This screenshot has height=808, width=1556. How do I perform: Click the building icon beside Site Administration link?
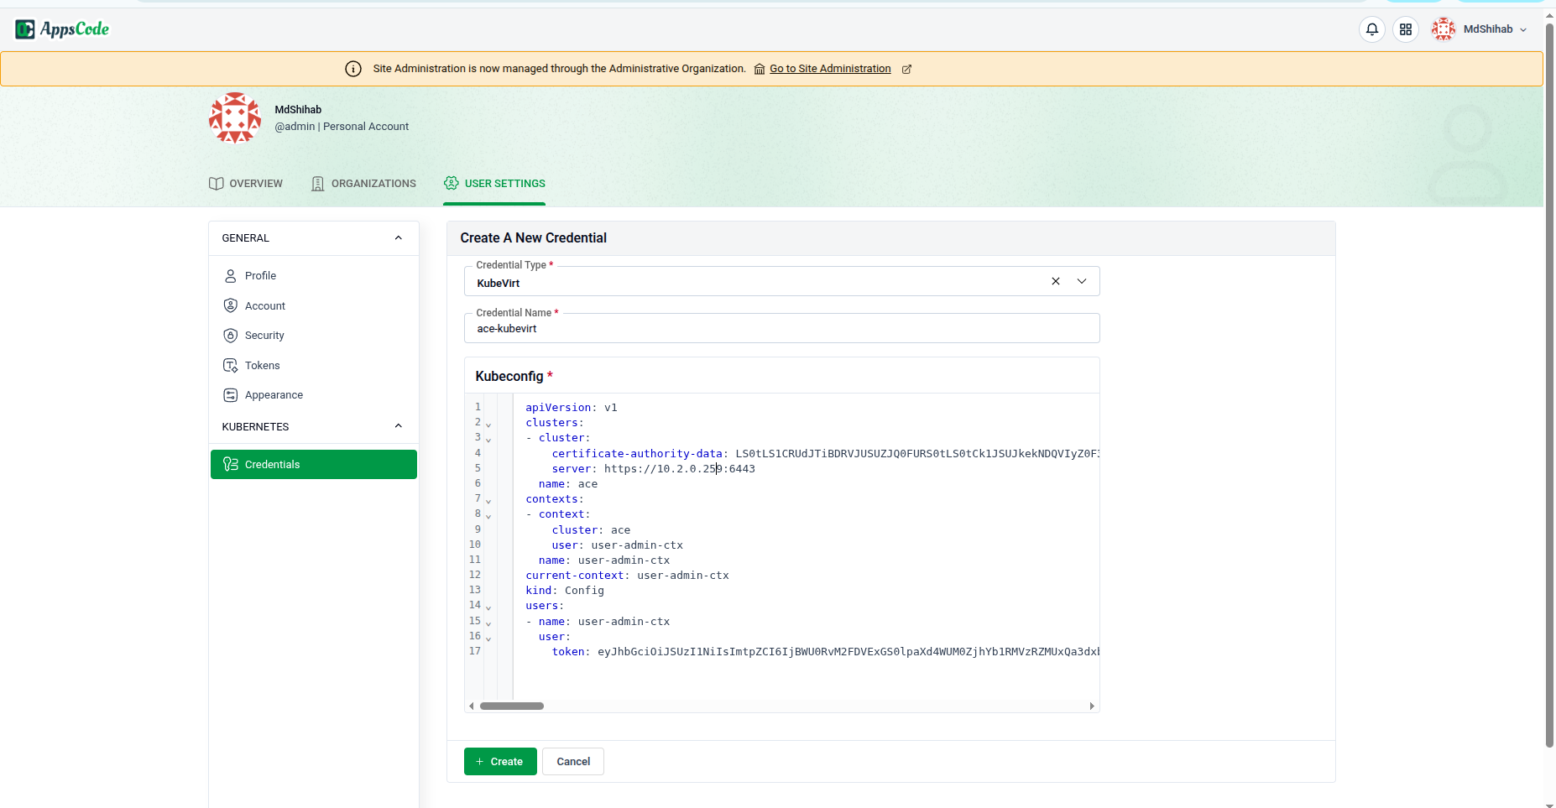pos(760,69)
